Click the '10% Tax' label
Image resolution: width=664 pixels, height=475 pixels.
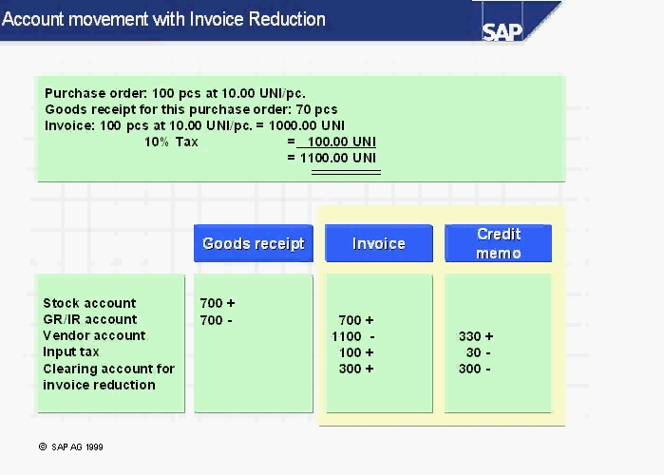(x=171, y=142)
